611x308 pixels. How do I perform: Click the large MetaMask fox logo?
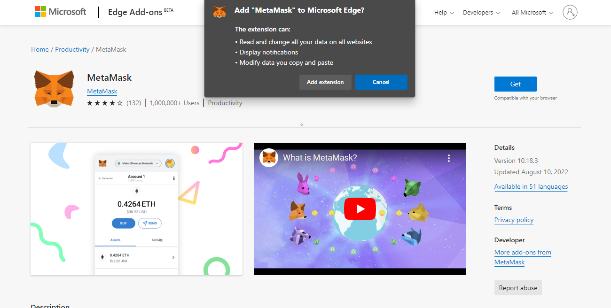[x=54, y=89]
